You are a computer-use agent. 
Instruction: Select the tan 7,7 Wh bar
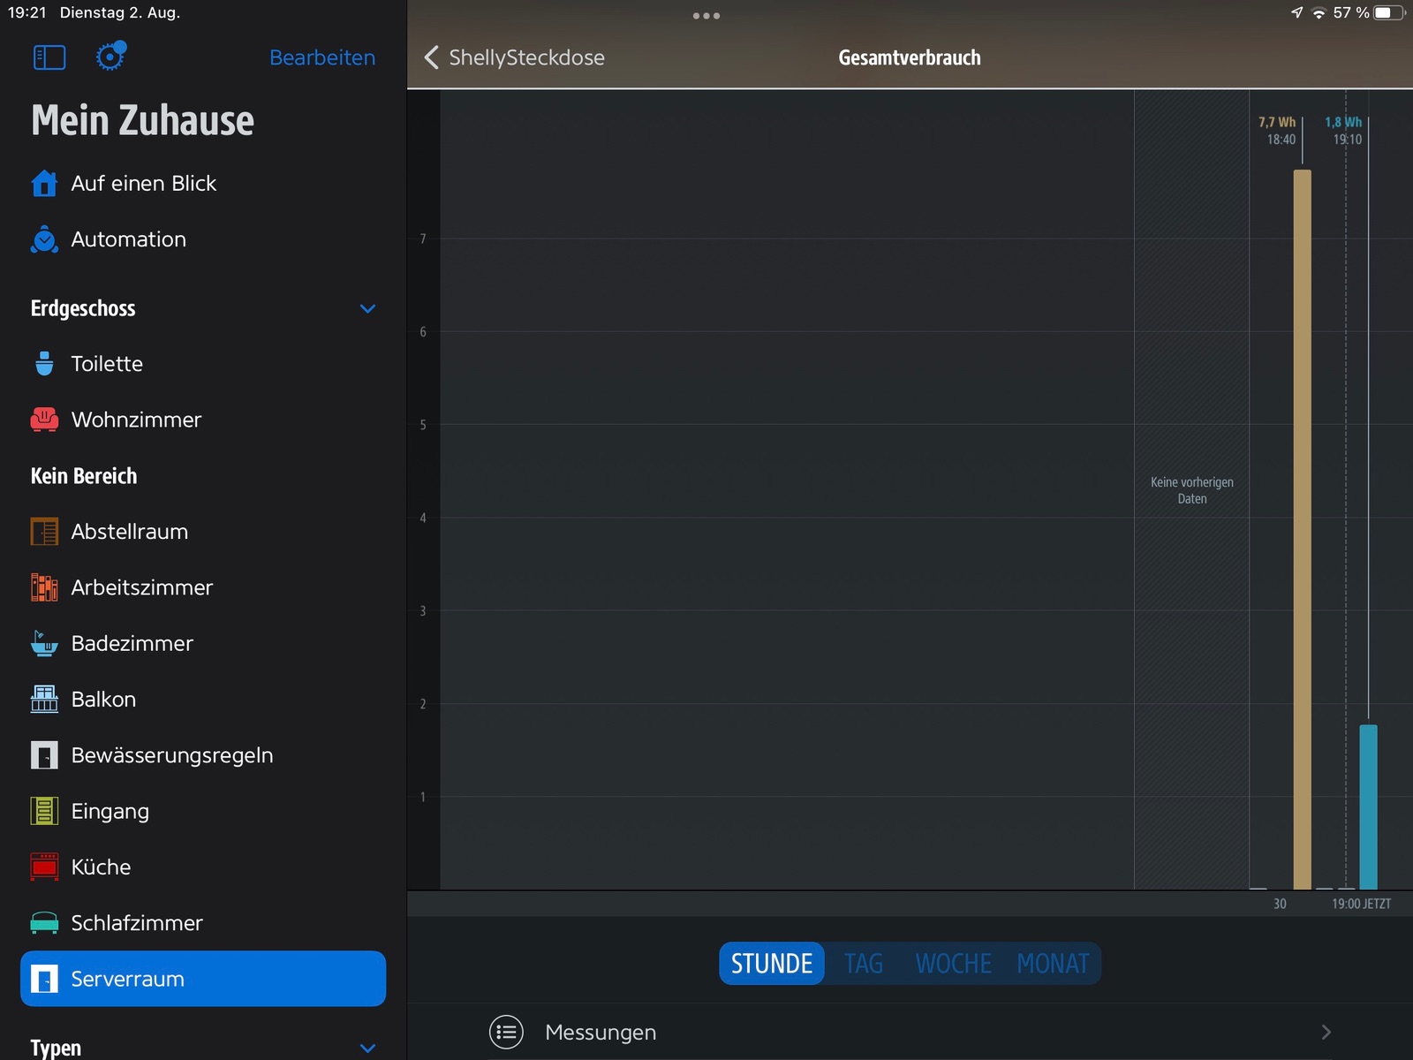1302,530
